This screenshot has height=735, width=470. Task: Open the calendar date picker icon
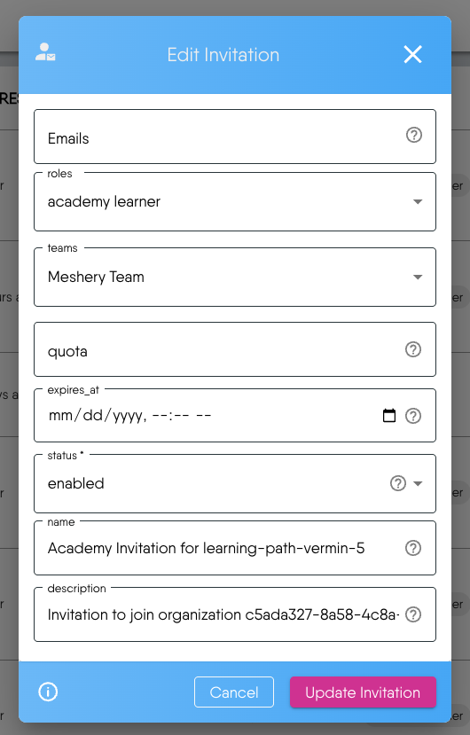pos(389,415)
